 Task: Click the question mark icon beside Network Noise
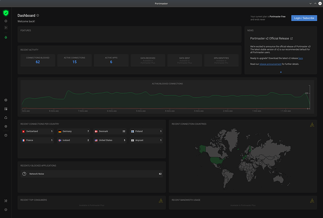tap(24, 174)
